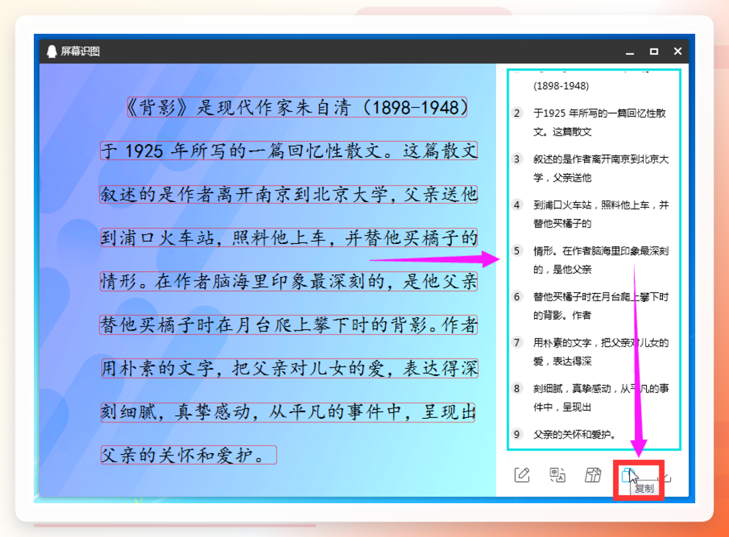Click the QQ penguin icon in the title bar

pos(51,51)
